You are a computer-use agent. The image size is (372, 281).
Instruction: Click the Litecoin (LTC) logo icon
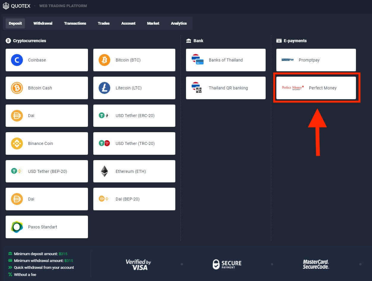[104, 88]
